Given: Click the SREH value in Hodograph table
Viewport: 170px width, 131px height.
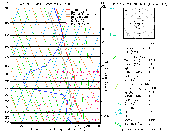Looking at the screenshot, I should click(152, 116).
